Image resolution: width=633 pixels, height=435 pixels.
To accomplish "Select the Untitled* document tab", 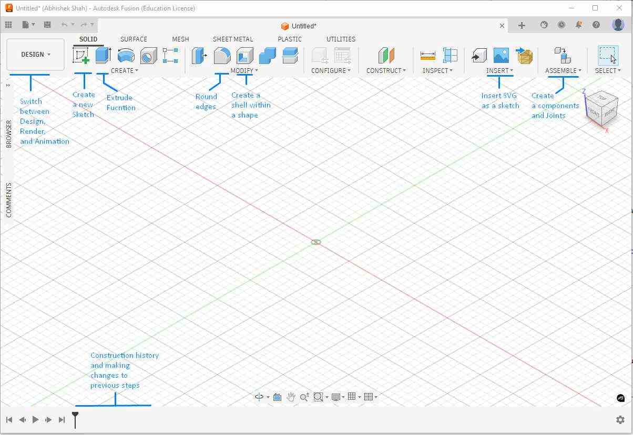I will [x=299, y=26].
